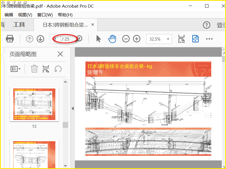Image resolution: width=226 pixels, height=169 pixels.
Task: Switch to the 工具 tab
Action: pyautogui.click(x=19, y=25)
